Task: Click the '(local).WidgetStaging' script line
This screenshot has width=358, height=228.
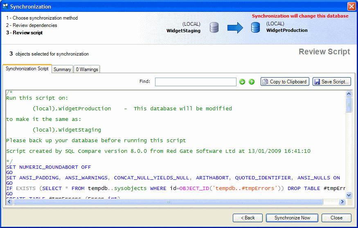Action: (67, 130)
